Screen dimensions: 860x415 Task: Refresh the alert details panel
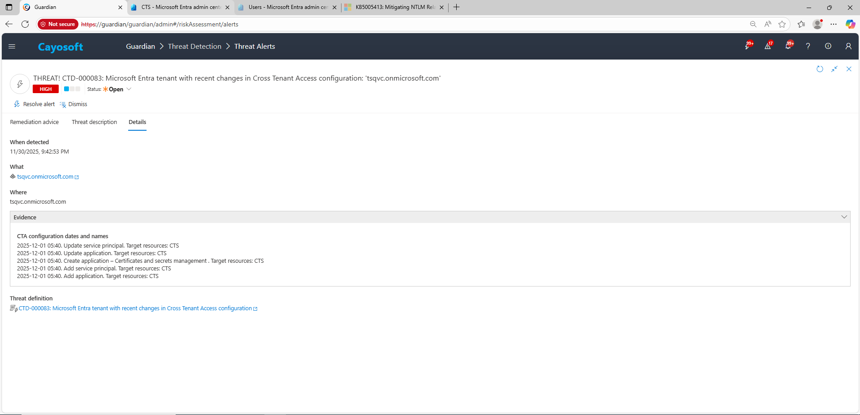[x=820, y=69]
